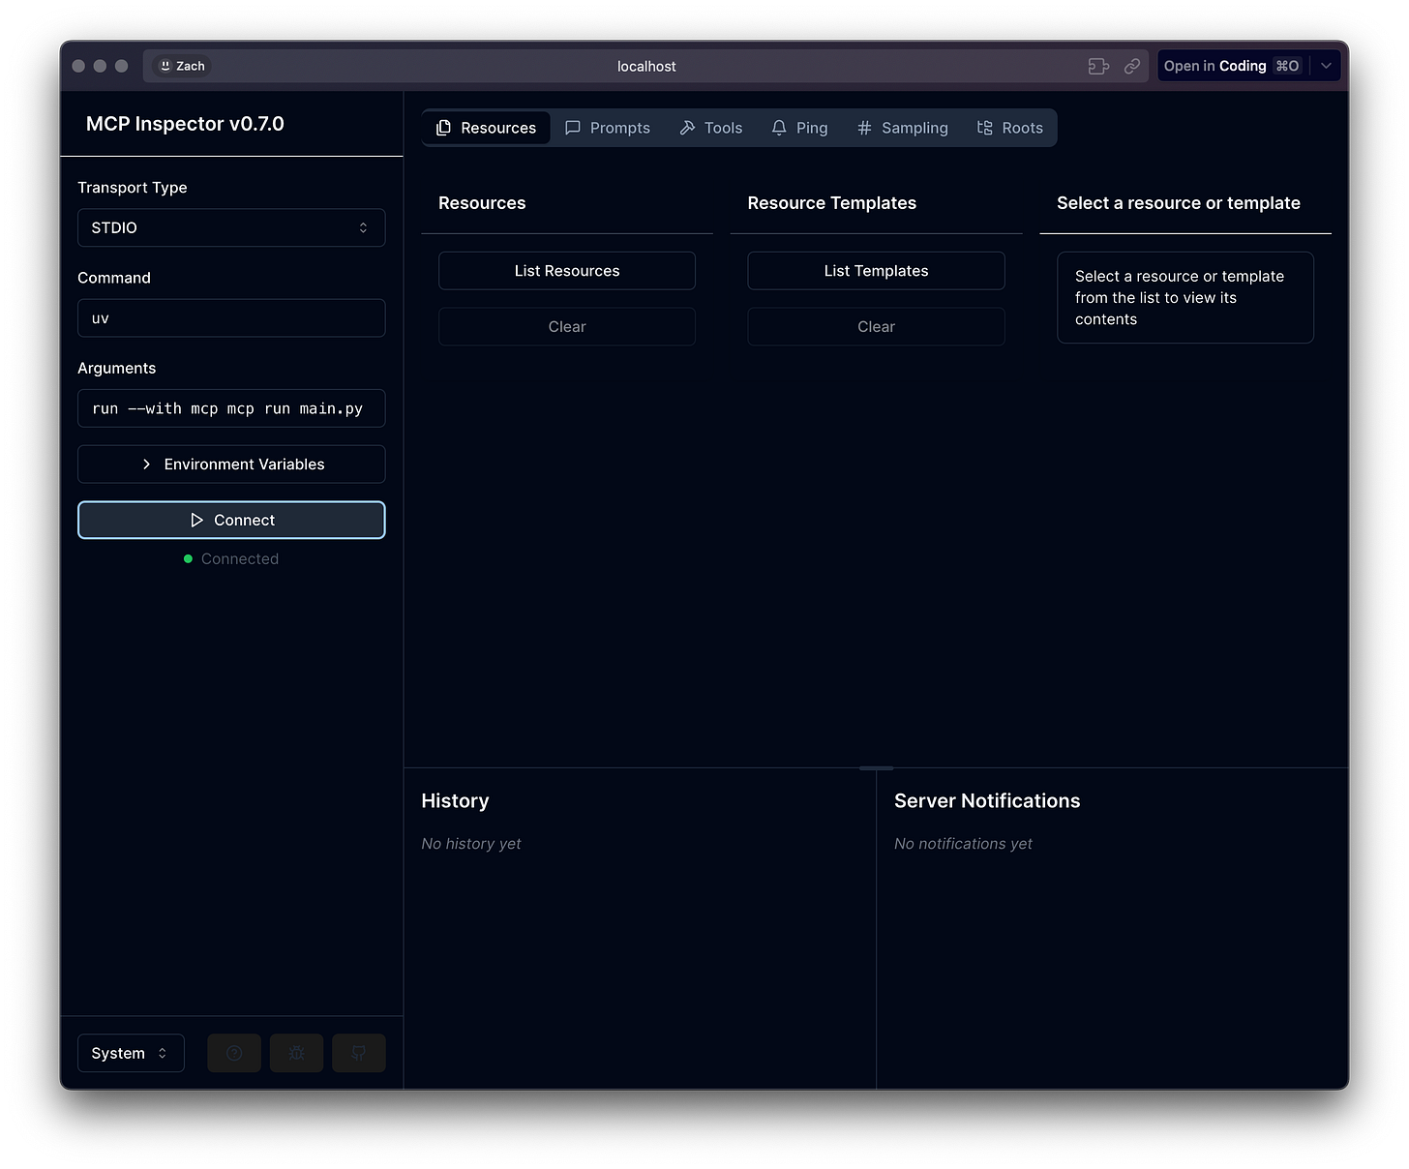The width and height of the screenshot is (1409, 1169).
Task: Open the Transport Type STDIO dropdown
Action: [x=231, y=227]
